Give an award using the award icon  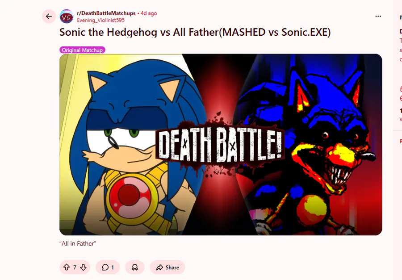pos(135,267)
